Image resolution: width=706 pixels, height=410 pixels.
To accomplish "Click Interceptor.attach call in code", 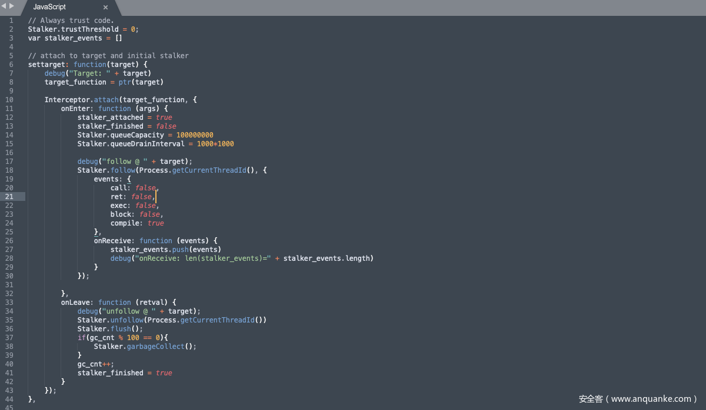I will point(81,100).
